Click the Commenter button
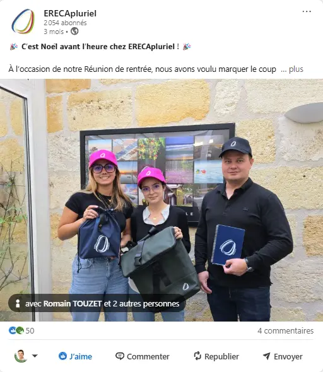 [x=143, y=356]
